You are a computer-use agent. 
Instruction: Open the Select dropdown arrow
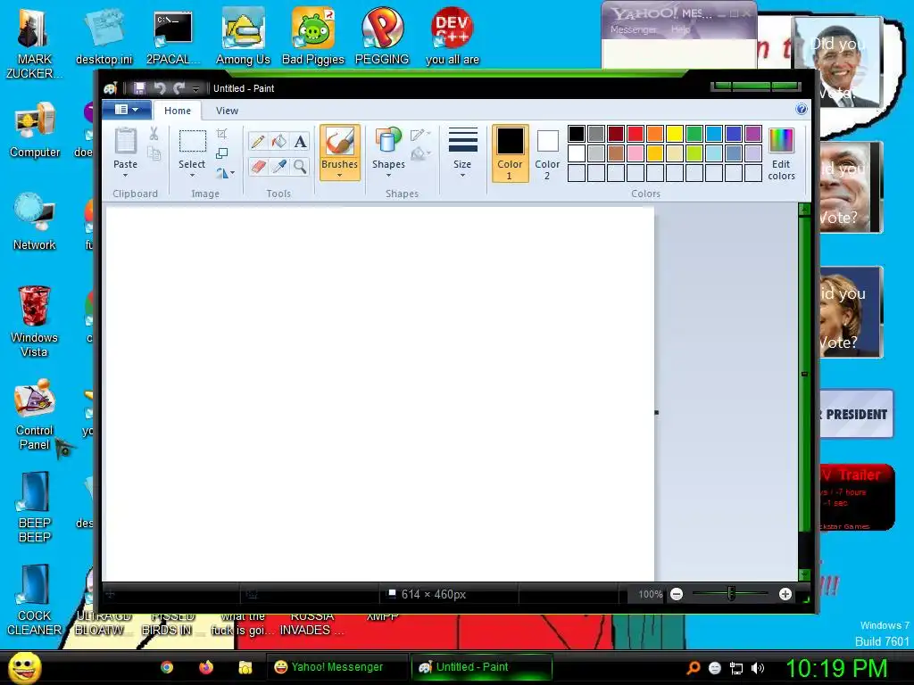click(x=192, y=176)
